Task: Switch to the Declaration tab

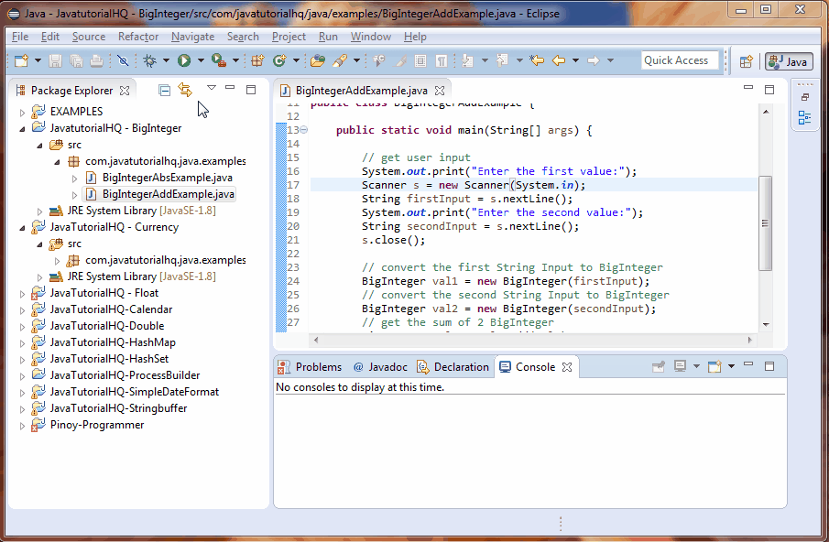Action: pos(453,367)
